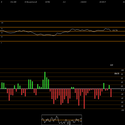The image size is (125, 125).
Task: Click the 'SI MunafaSutraR' header text
Action: 31,2
